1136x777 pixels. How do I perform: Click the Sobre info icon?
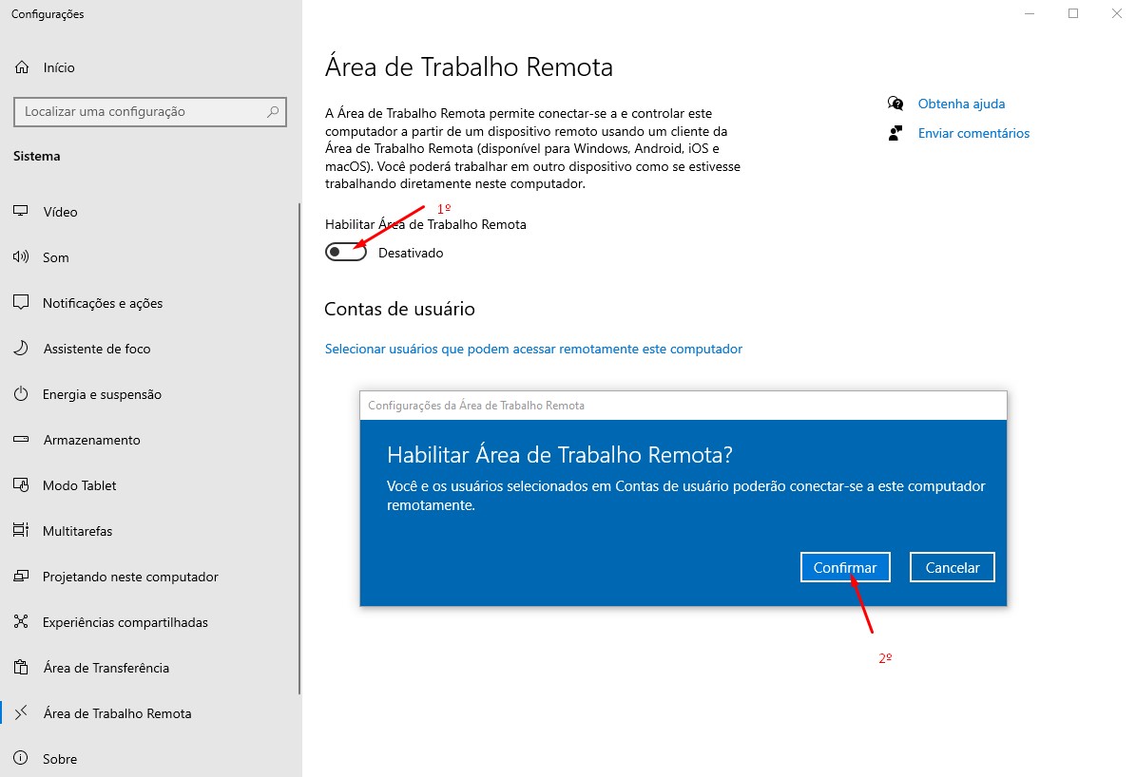click(21, 758)
